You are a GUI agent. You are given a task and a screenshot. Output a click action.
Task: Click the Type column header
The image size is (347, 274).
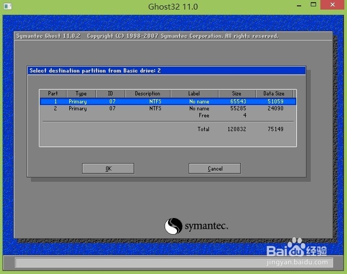pyautogui.click(x=81, y=94)
